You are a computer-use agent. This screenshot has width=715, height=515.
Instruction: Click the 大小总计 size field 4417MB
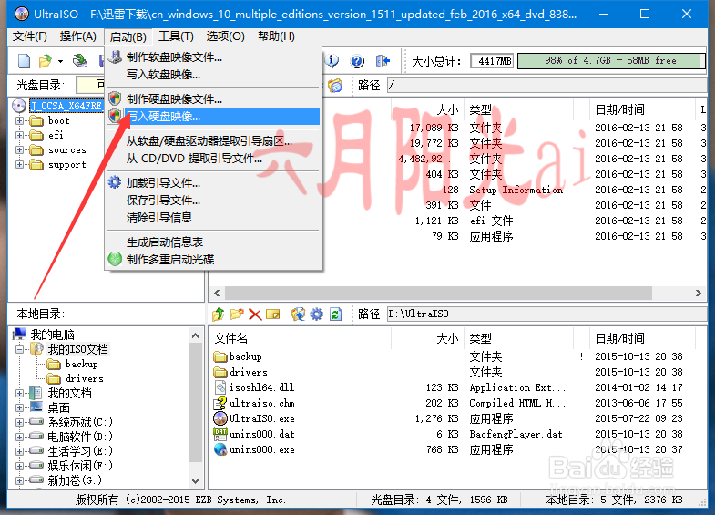493,61
